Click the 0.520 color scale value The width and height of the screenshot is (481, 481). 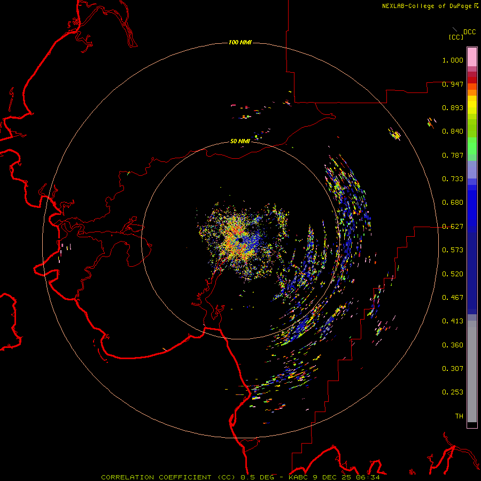[x=453, y=274]
